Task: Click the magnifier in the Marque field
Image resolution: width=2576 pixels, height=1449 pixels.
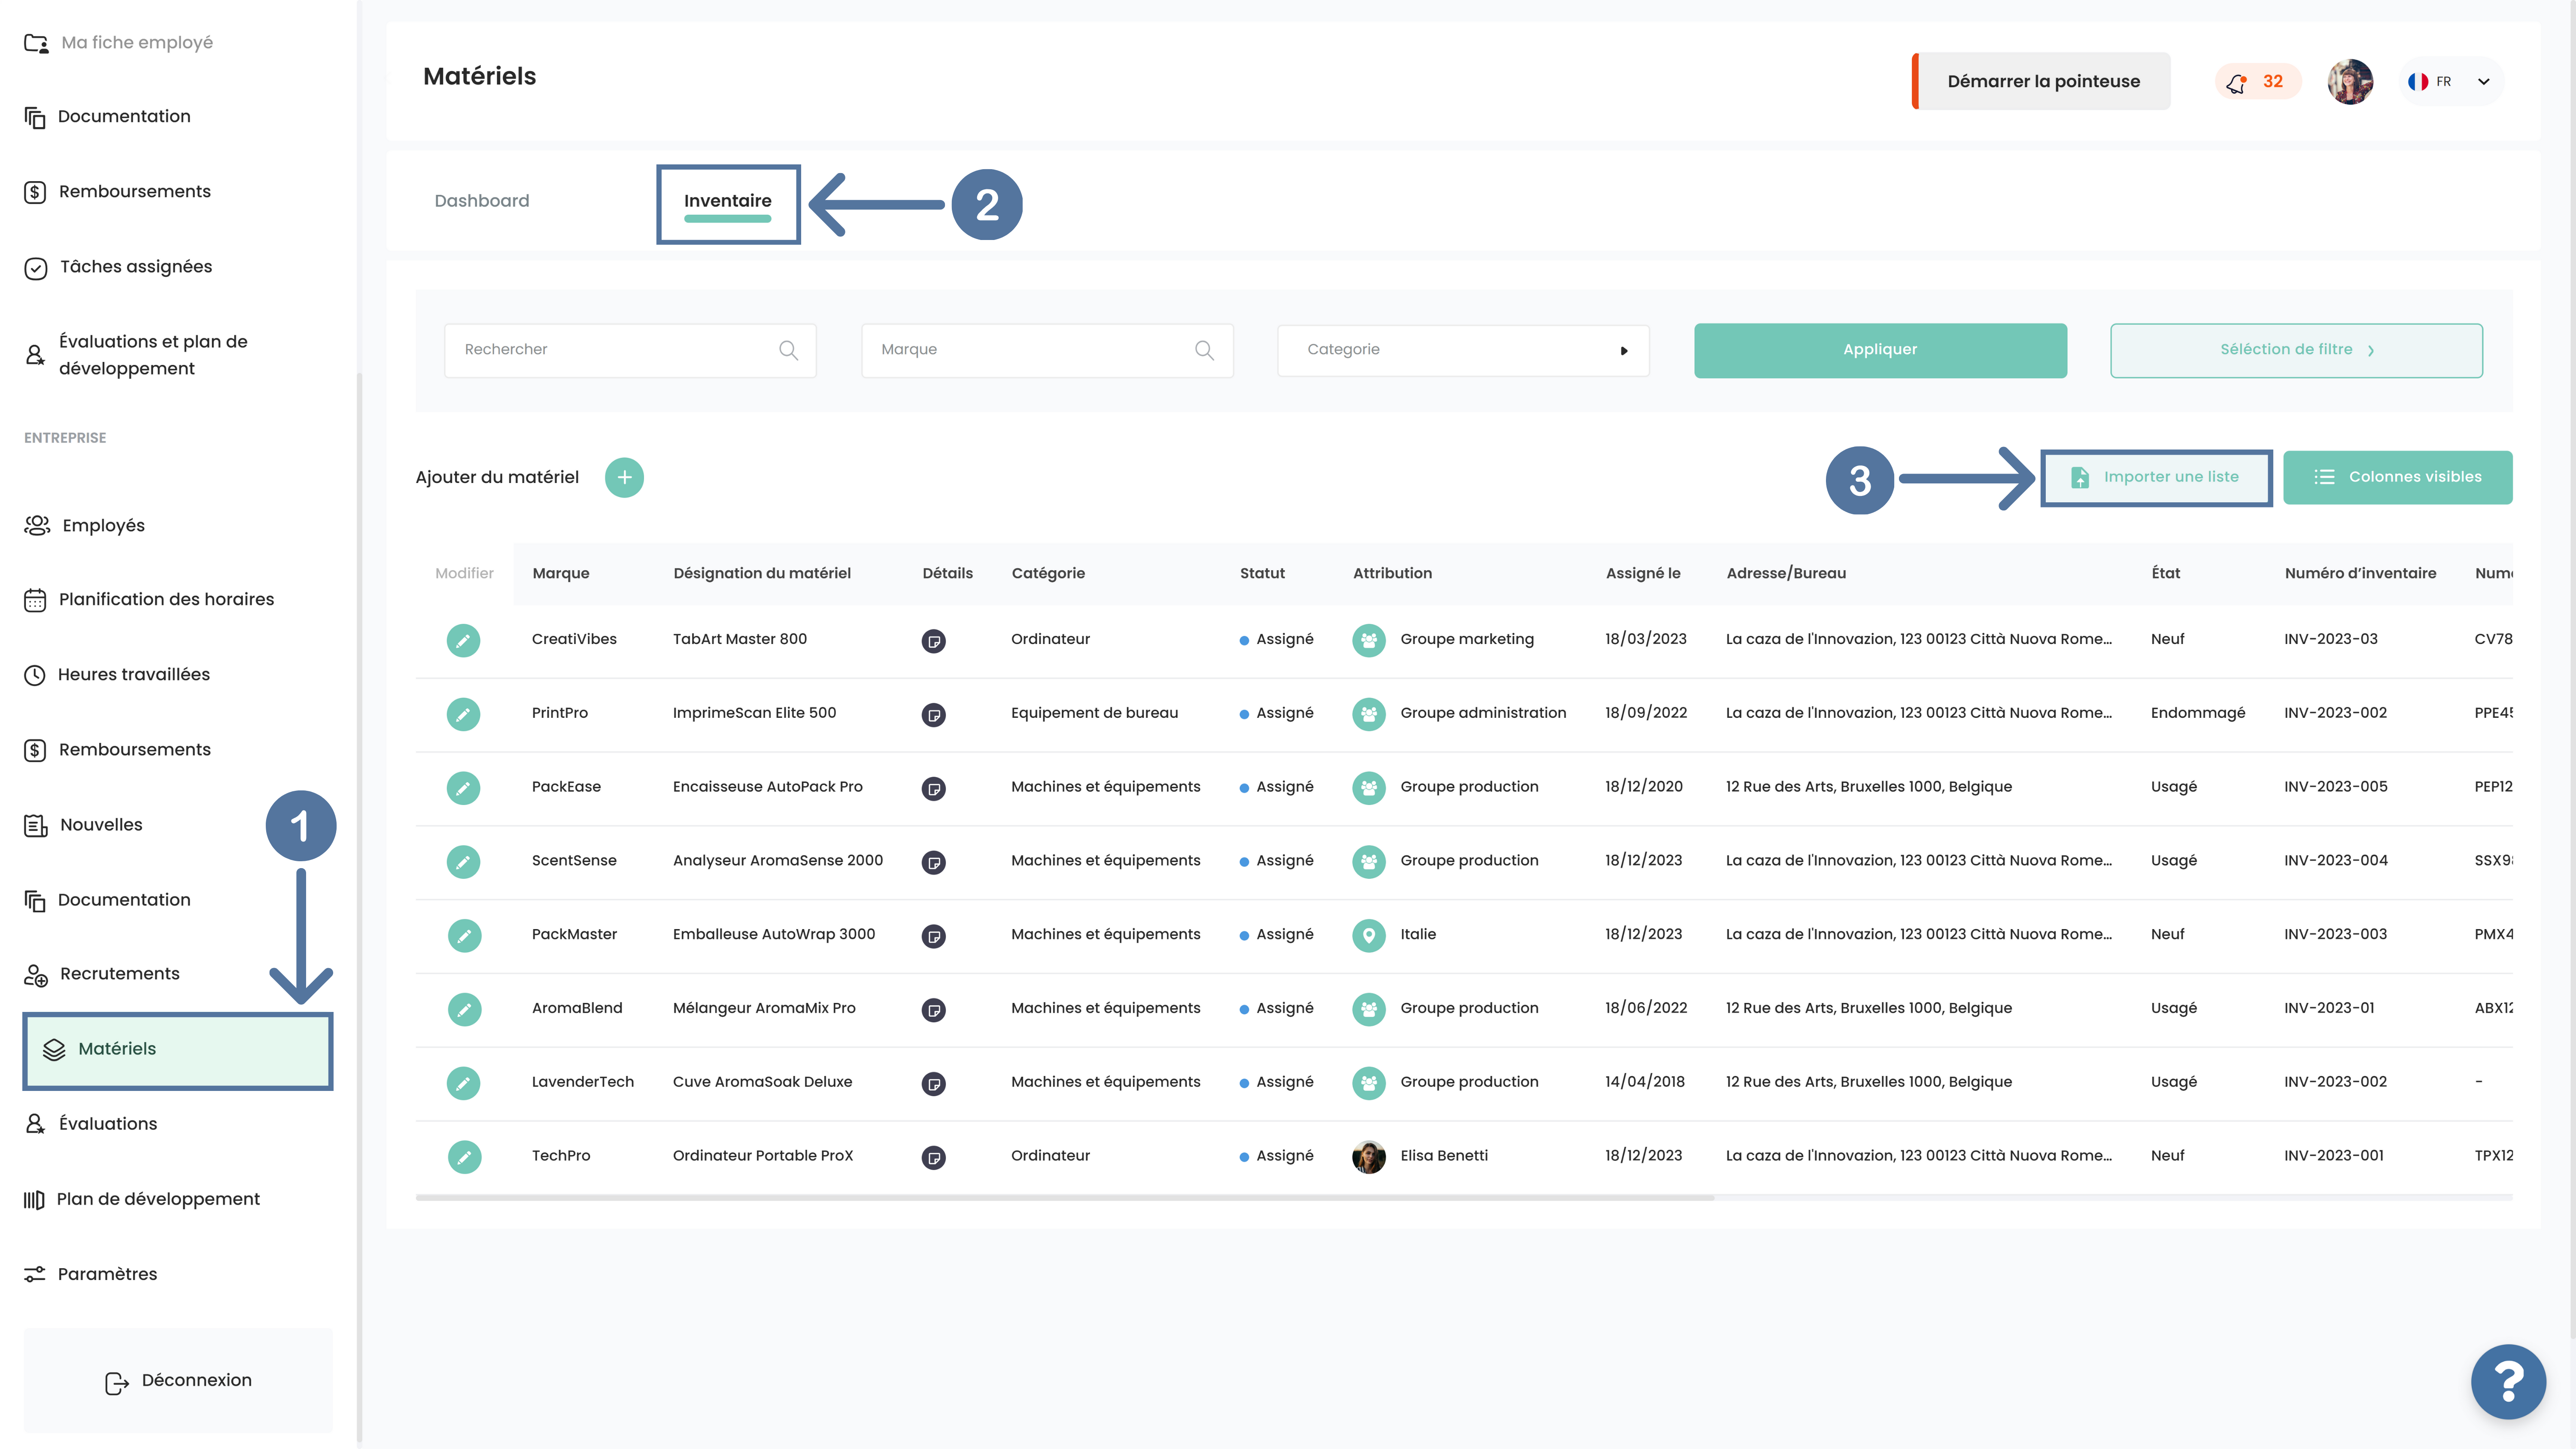Action: (1204, 350)
